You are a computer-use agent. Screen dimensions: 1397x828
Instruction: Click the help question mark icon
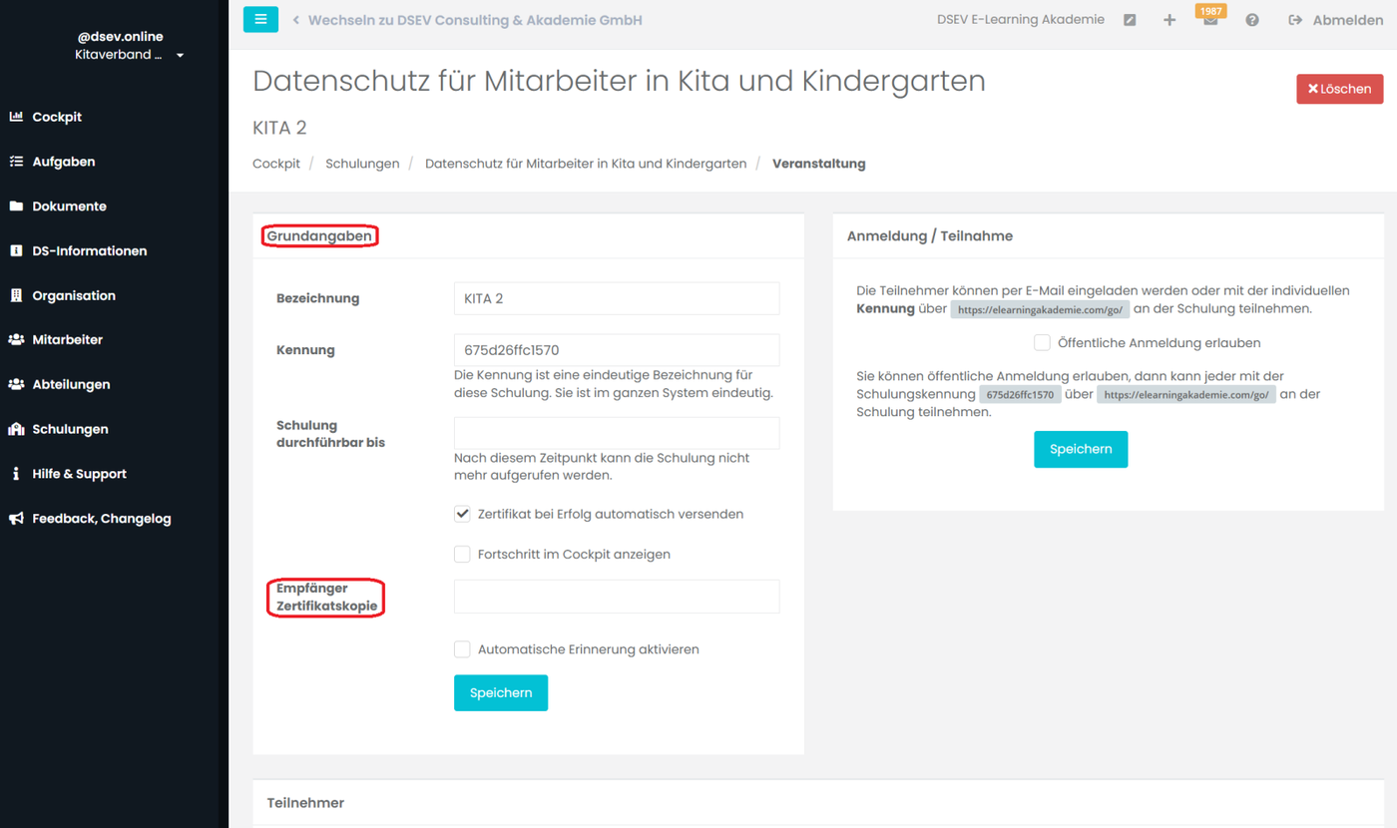(x=1252, y=20)
